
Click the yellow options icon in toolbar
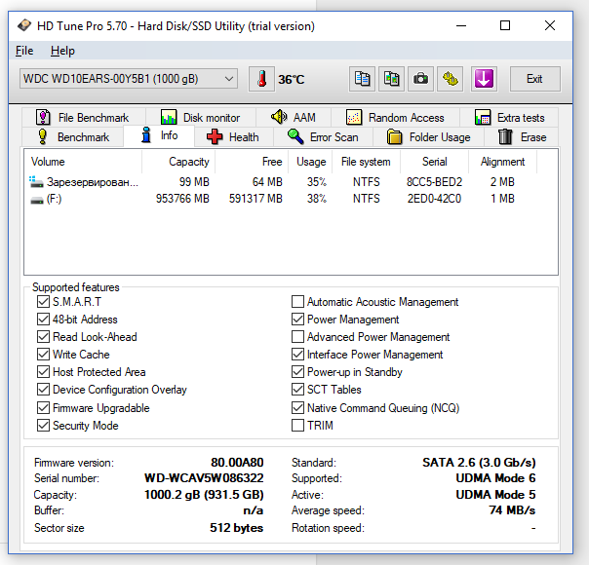click(450, 79)
